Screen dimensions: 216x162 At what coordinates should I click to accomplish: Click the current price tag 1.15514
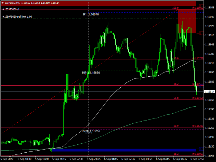pos(209,92)
